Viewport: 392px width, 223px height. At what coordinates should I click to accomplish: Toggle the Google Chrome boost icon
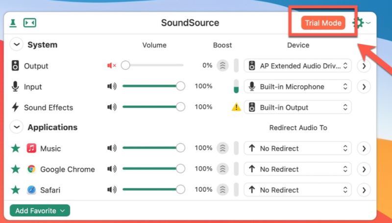click(x=222, y=169)
